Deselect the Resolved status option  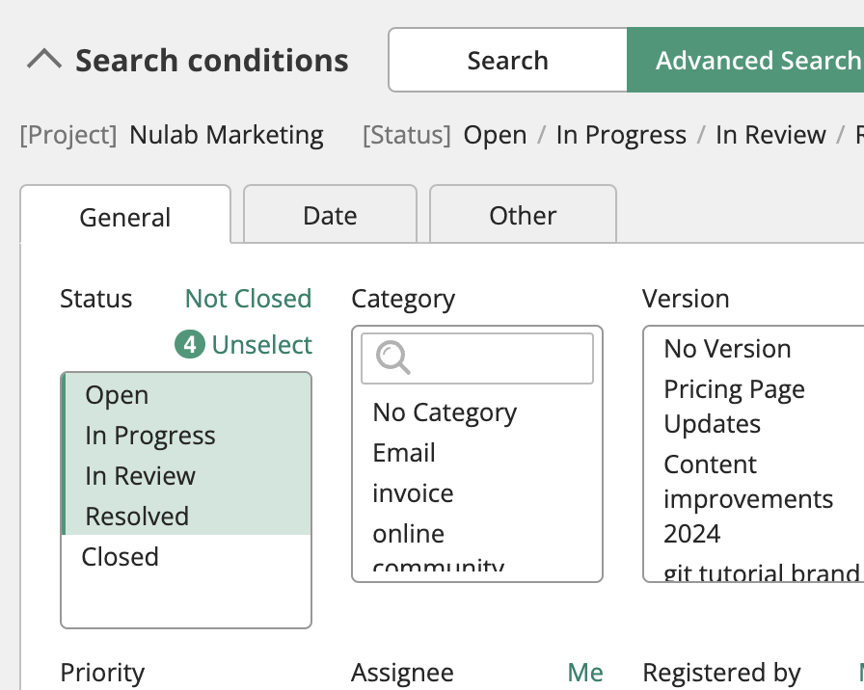(x=137, y=517)
